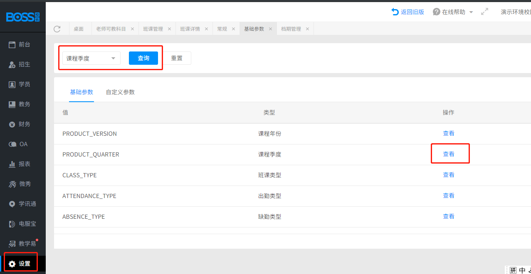Click the 操作 column header
The width and height of the screenshot is (531, 274).
tap(449, 113)
